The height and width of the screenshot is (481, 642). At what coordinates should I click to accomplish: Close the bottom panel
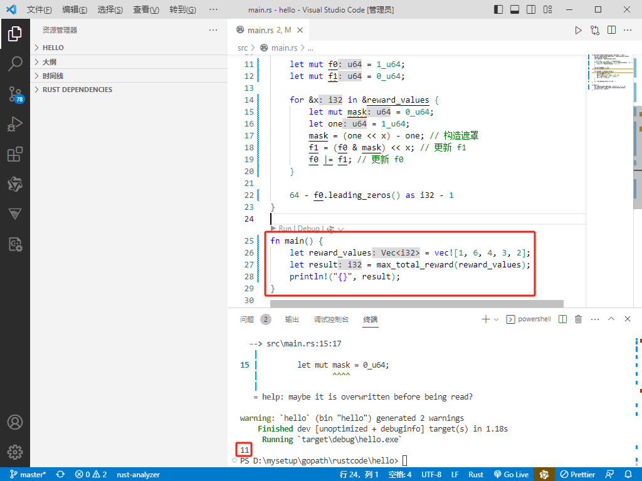pos(627,319)
